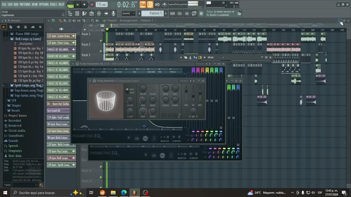Toggle HQ button in front Parametric EQ
This screenshot has width=351, height=197.
[x=145, y=138]
